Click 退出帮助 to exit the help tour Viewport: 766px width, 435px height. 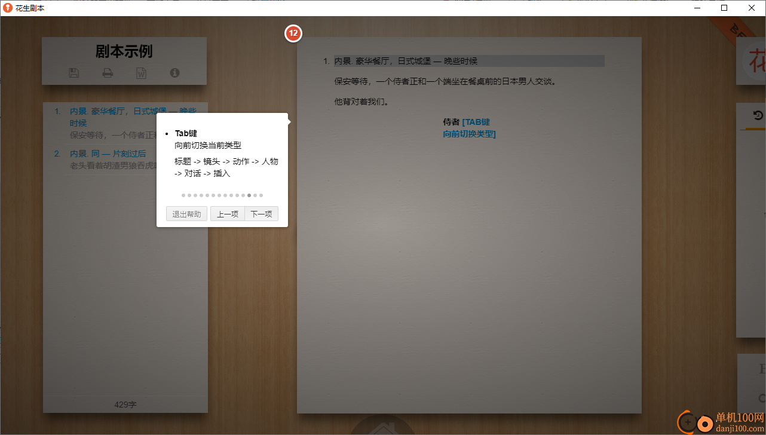coord(186,214)
